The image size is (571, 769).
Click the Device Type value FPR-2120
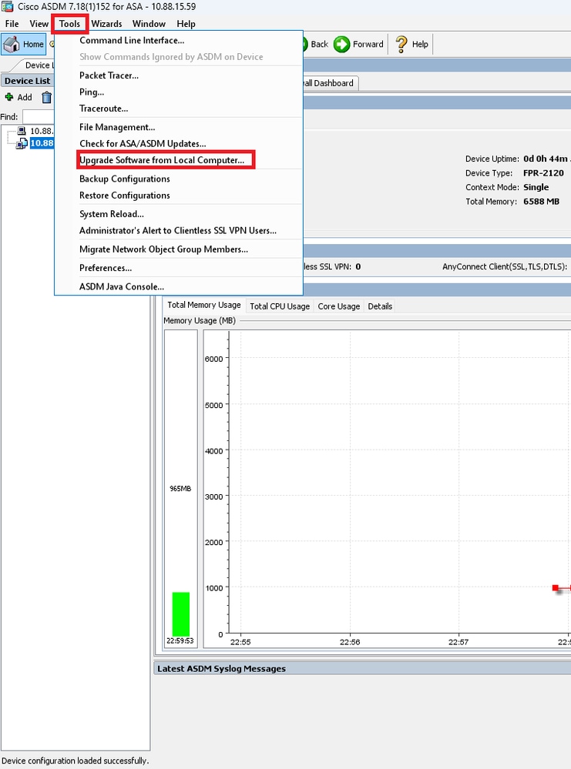tap(543, 173)
